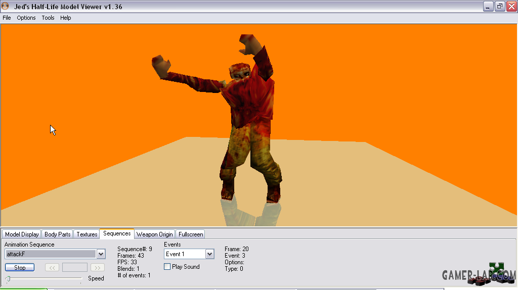518x290 pixels.
Task: Click the 'Sequence#: 9' text
Action: [135, 249]
